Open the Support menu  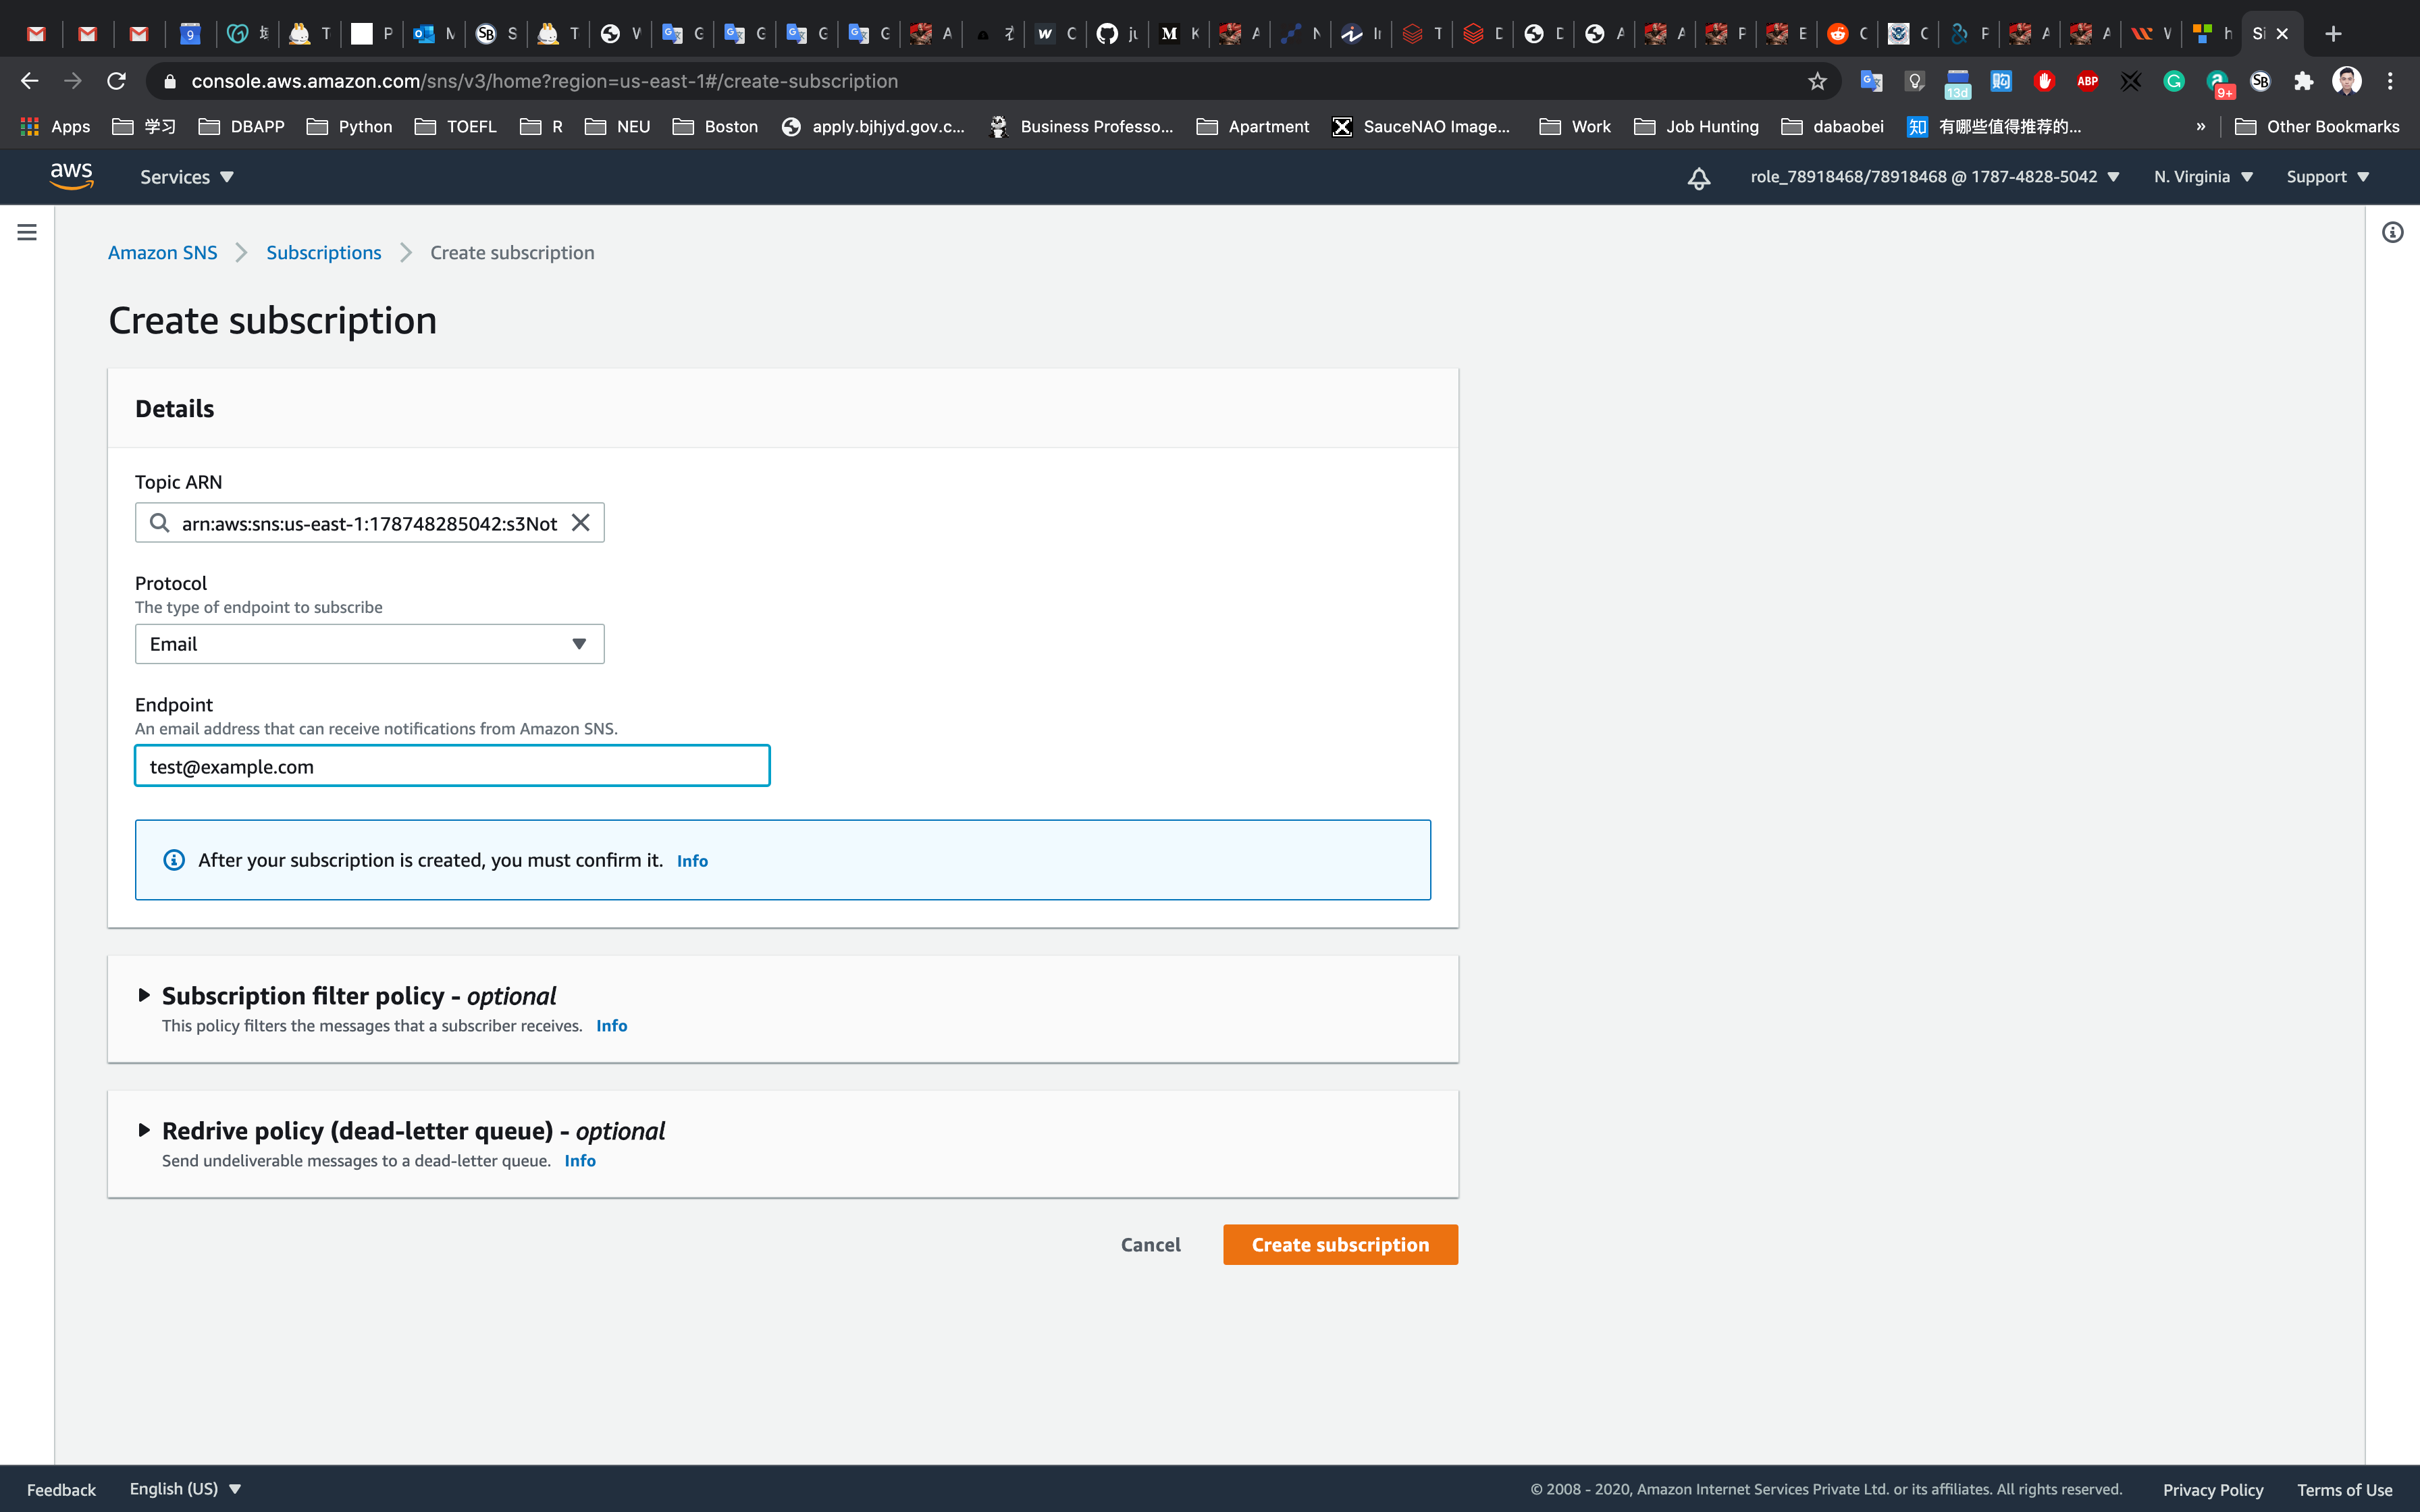[2327, 177]
